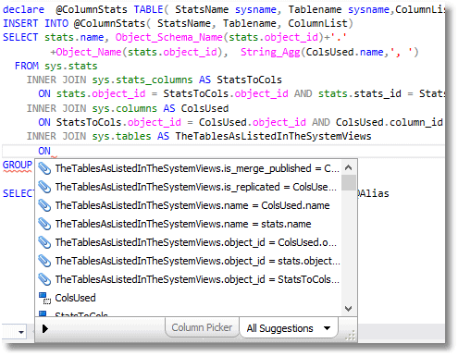Image resolution: width=458 pixels, height=356 pixels.
Task: Switch to the Column Picker tab
Action: pyautogui.click(x=202, y=327)
